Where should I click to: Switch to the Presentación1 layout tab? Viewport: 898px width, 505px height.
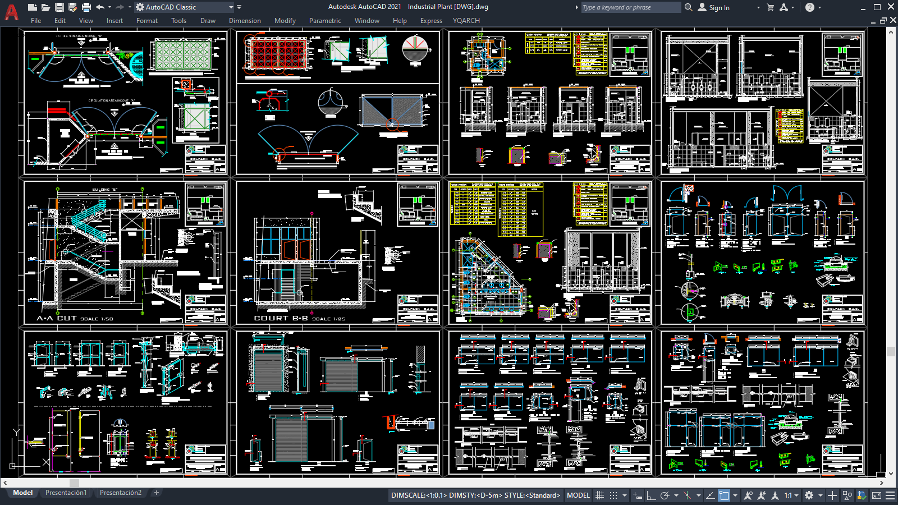pyautogui.click(x=66, y=493)
